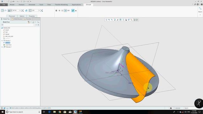
Task: Switch to the Tools ribbon tab
Action: 41,5
